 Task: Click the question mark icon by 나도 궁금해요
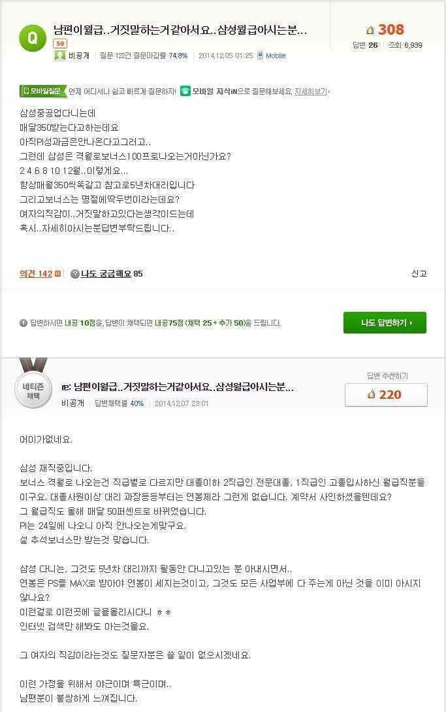point(75,274)
